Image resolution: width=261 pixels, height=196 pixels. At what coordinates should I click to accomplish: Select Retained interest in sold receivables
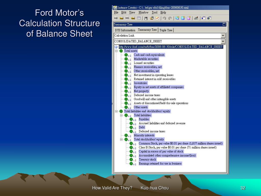coord(155,79)
